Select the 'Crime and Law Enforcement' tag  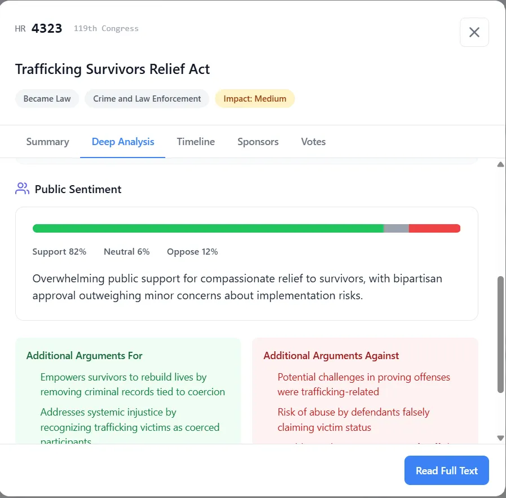[x=147, y=98]
